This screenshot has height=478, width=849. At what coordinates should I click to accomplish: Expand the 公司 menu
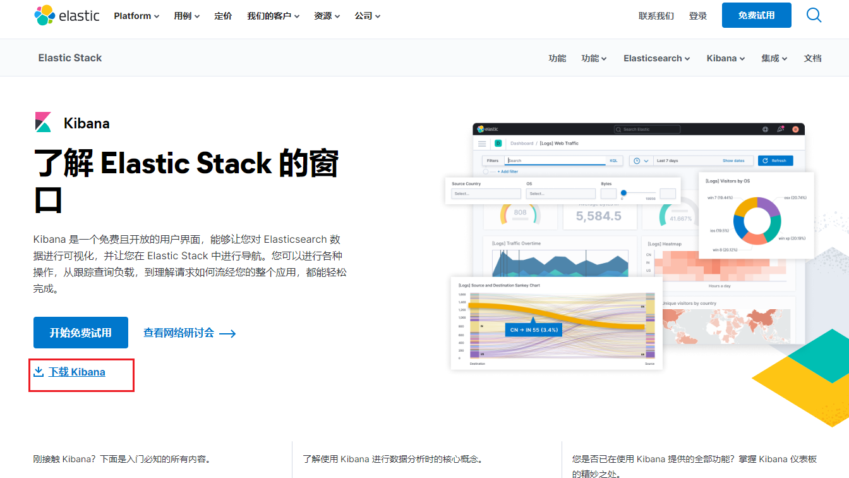[368, 16]
